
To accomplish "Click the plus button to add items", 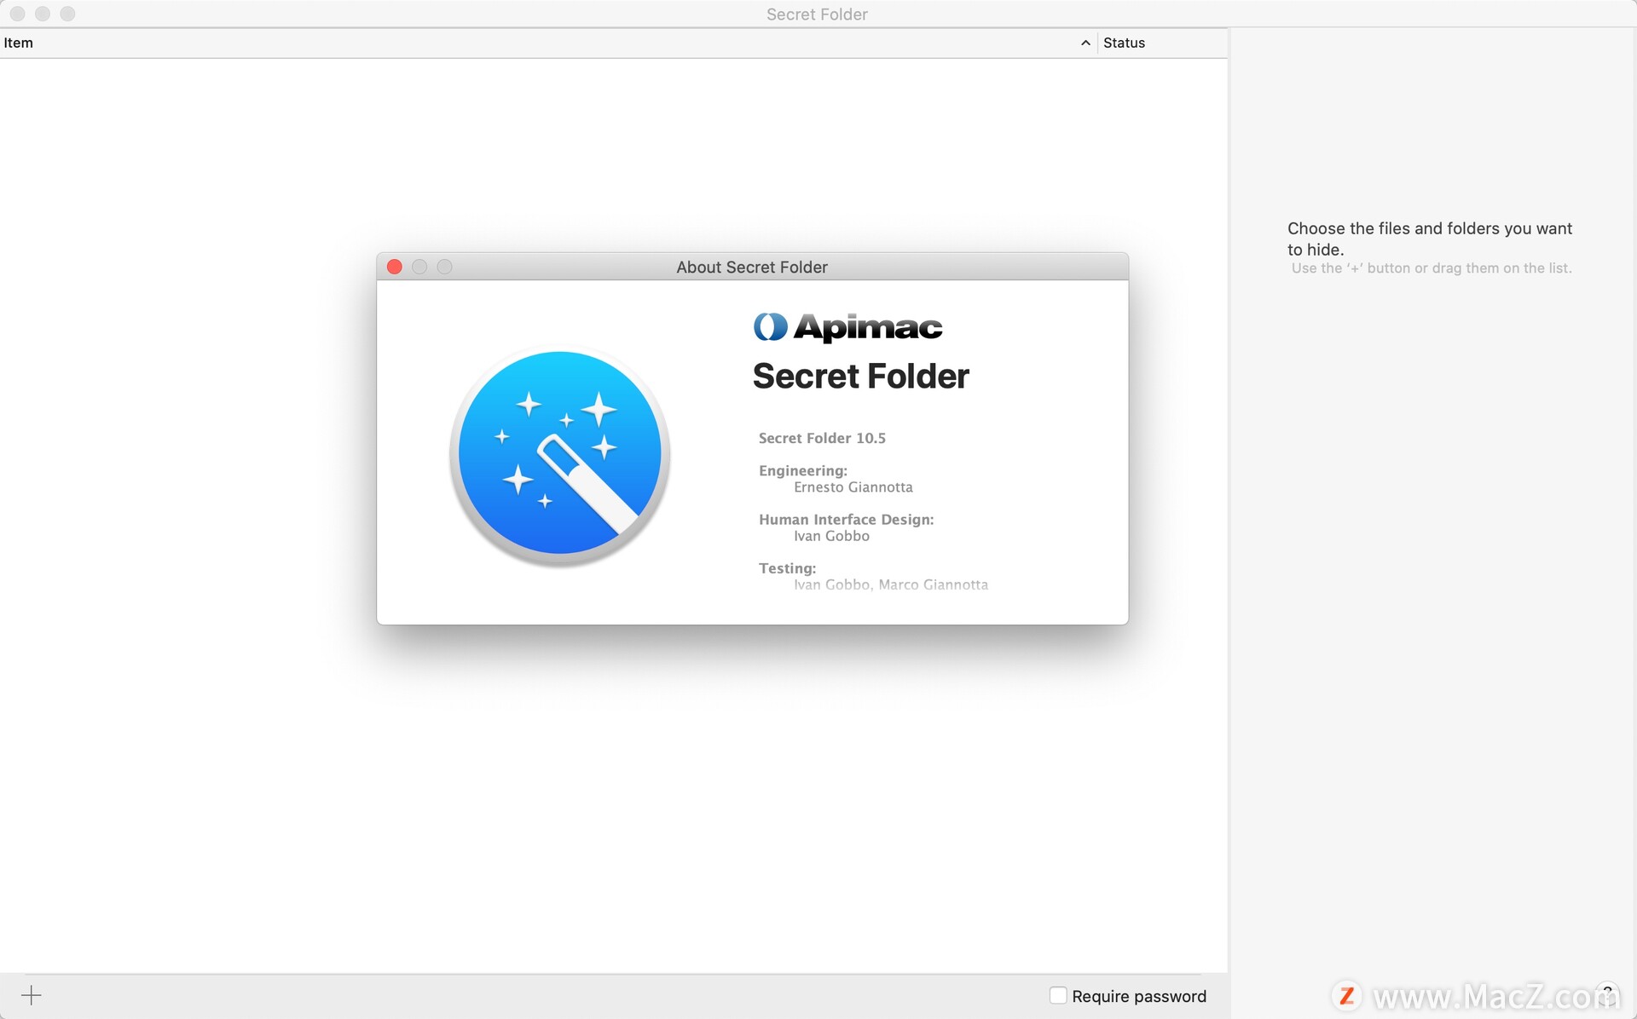I will [32, 995].
